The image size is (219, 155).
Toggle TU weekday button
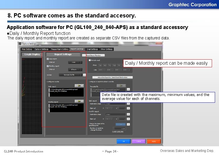(x=110, y=65)
